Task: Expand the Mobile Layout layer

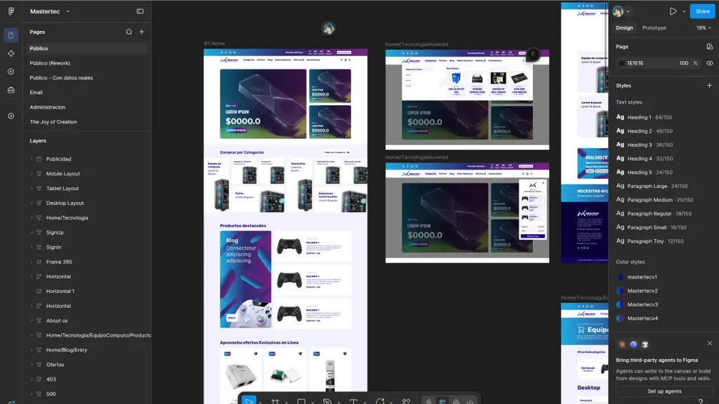Action: pos(32,174)
